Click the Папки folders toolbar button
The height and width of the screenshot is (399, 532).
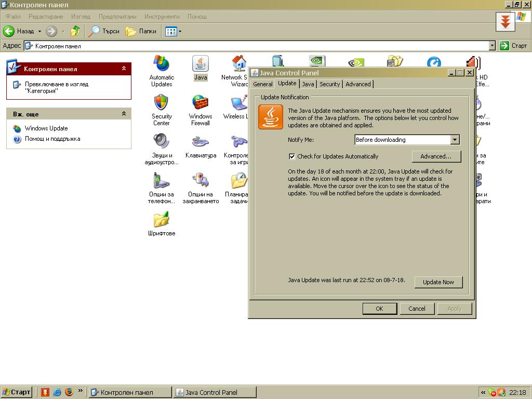(x=141, y=31)
